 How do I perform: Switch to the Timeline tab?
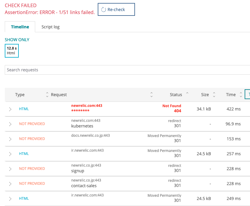(20, 27)
